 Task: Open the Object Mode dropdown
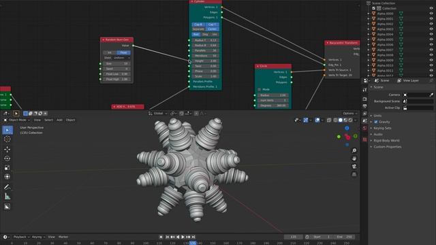(19, 120)
